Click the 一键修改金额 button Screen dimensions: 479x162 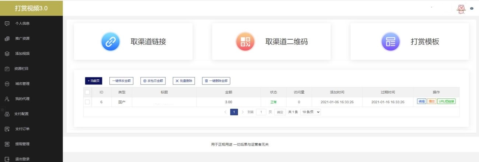pos(121,81)
